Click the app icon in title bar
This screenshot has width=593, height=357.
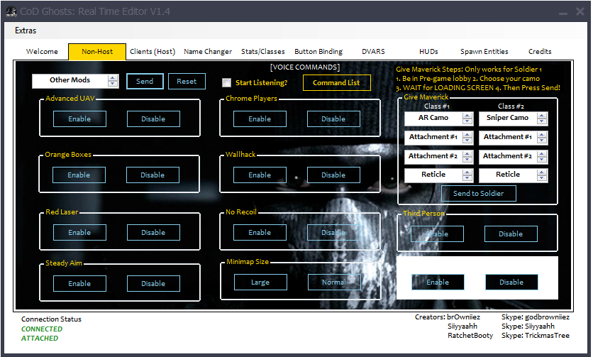pos(11,12)
